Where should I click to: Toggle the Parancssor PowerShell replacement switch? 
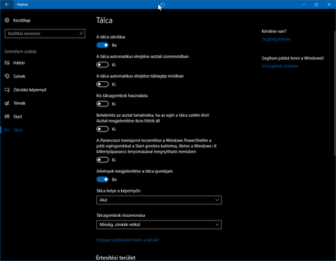(102, 160)
